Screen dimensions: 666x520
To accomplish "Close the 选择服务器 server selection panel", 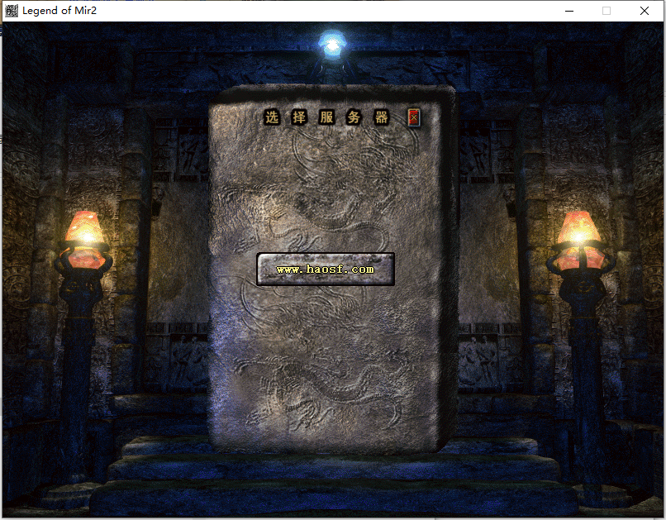I will 414,117.
